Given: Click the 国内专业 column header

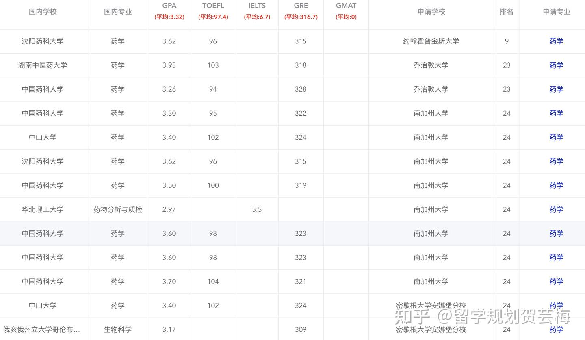Looking at the screenshot, I should point(118,12).
